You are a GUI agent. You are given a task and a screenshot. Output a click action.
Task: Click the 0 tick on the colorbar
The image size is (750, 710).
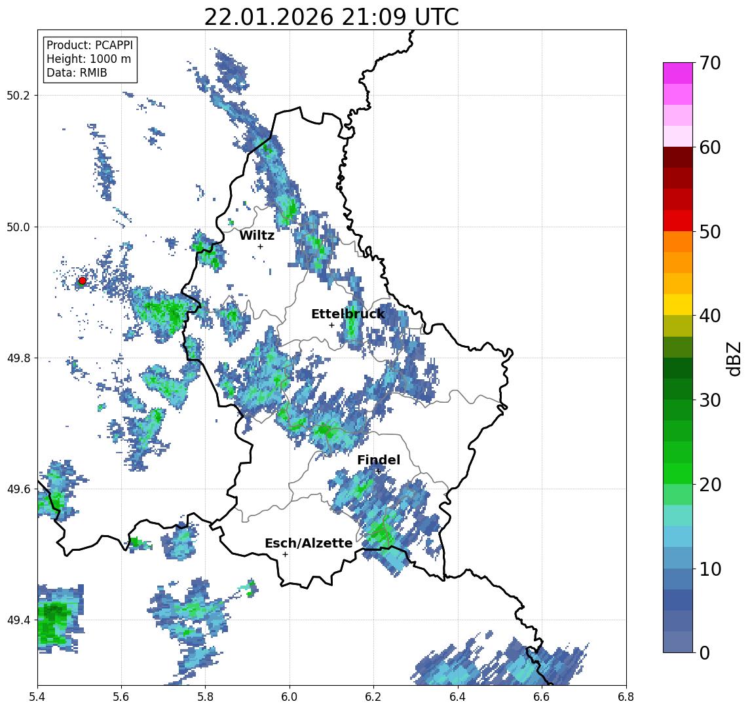(x=705, y=652)
